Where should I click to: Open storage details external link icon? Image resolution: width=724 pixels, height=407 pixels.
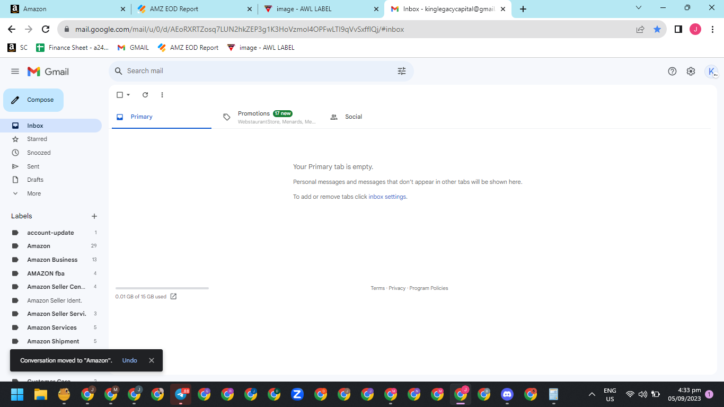pos(173,296)
